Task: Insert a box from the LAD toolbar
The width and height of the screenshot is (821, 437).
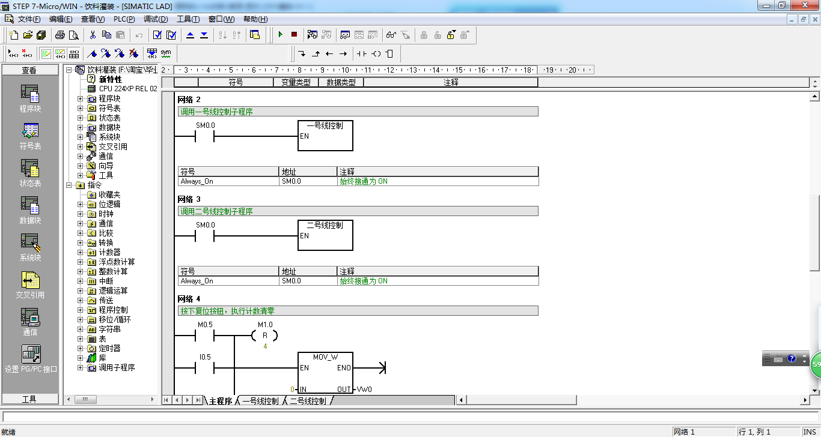Action: click(389, 53)
